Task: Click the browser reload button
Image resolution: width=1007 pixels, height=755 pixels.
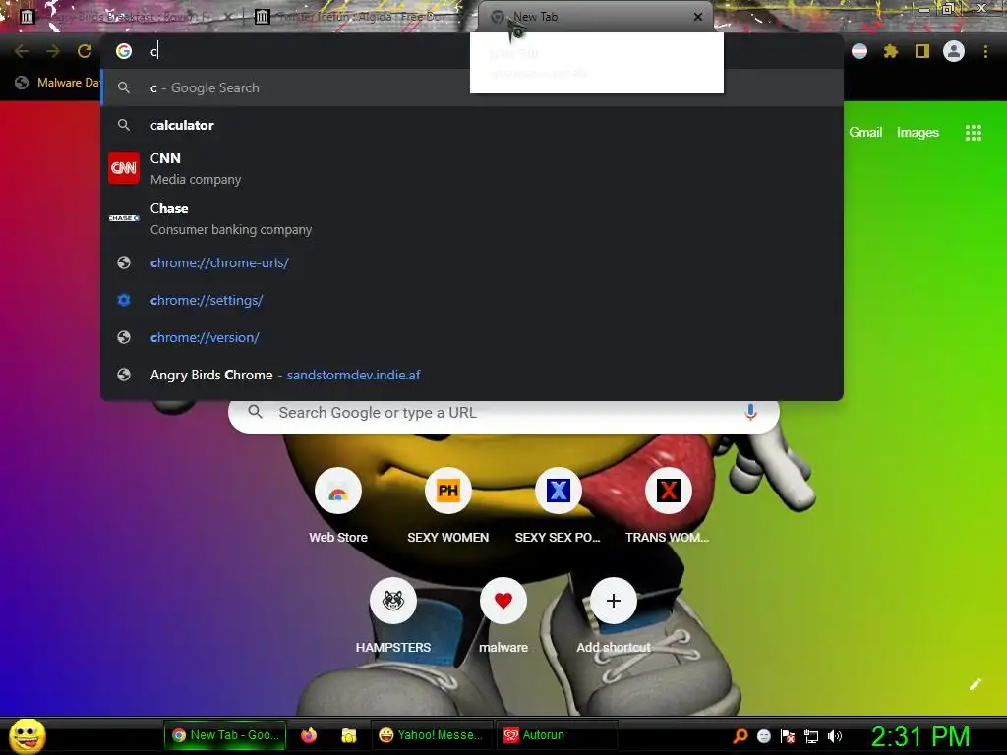Action: click(85, 51)
